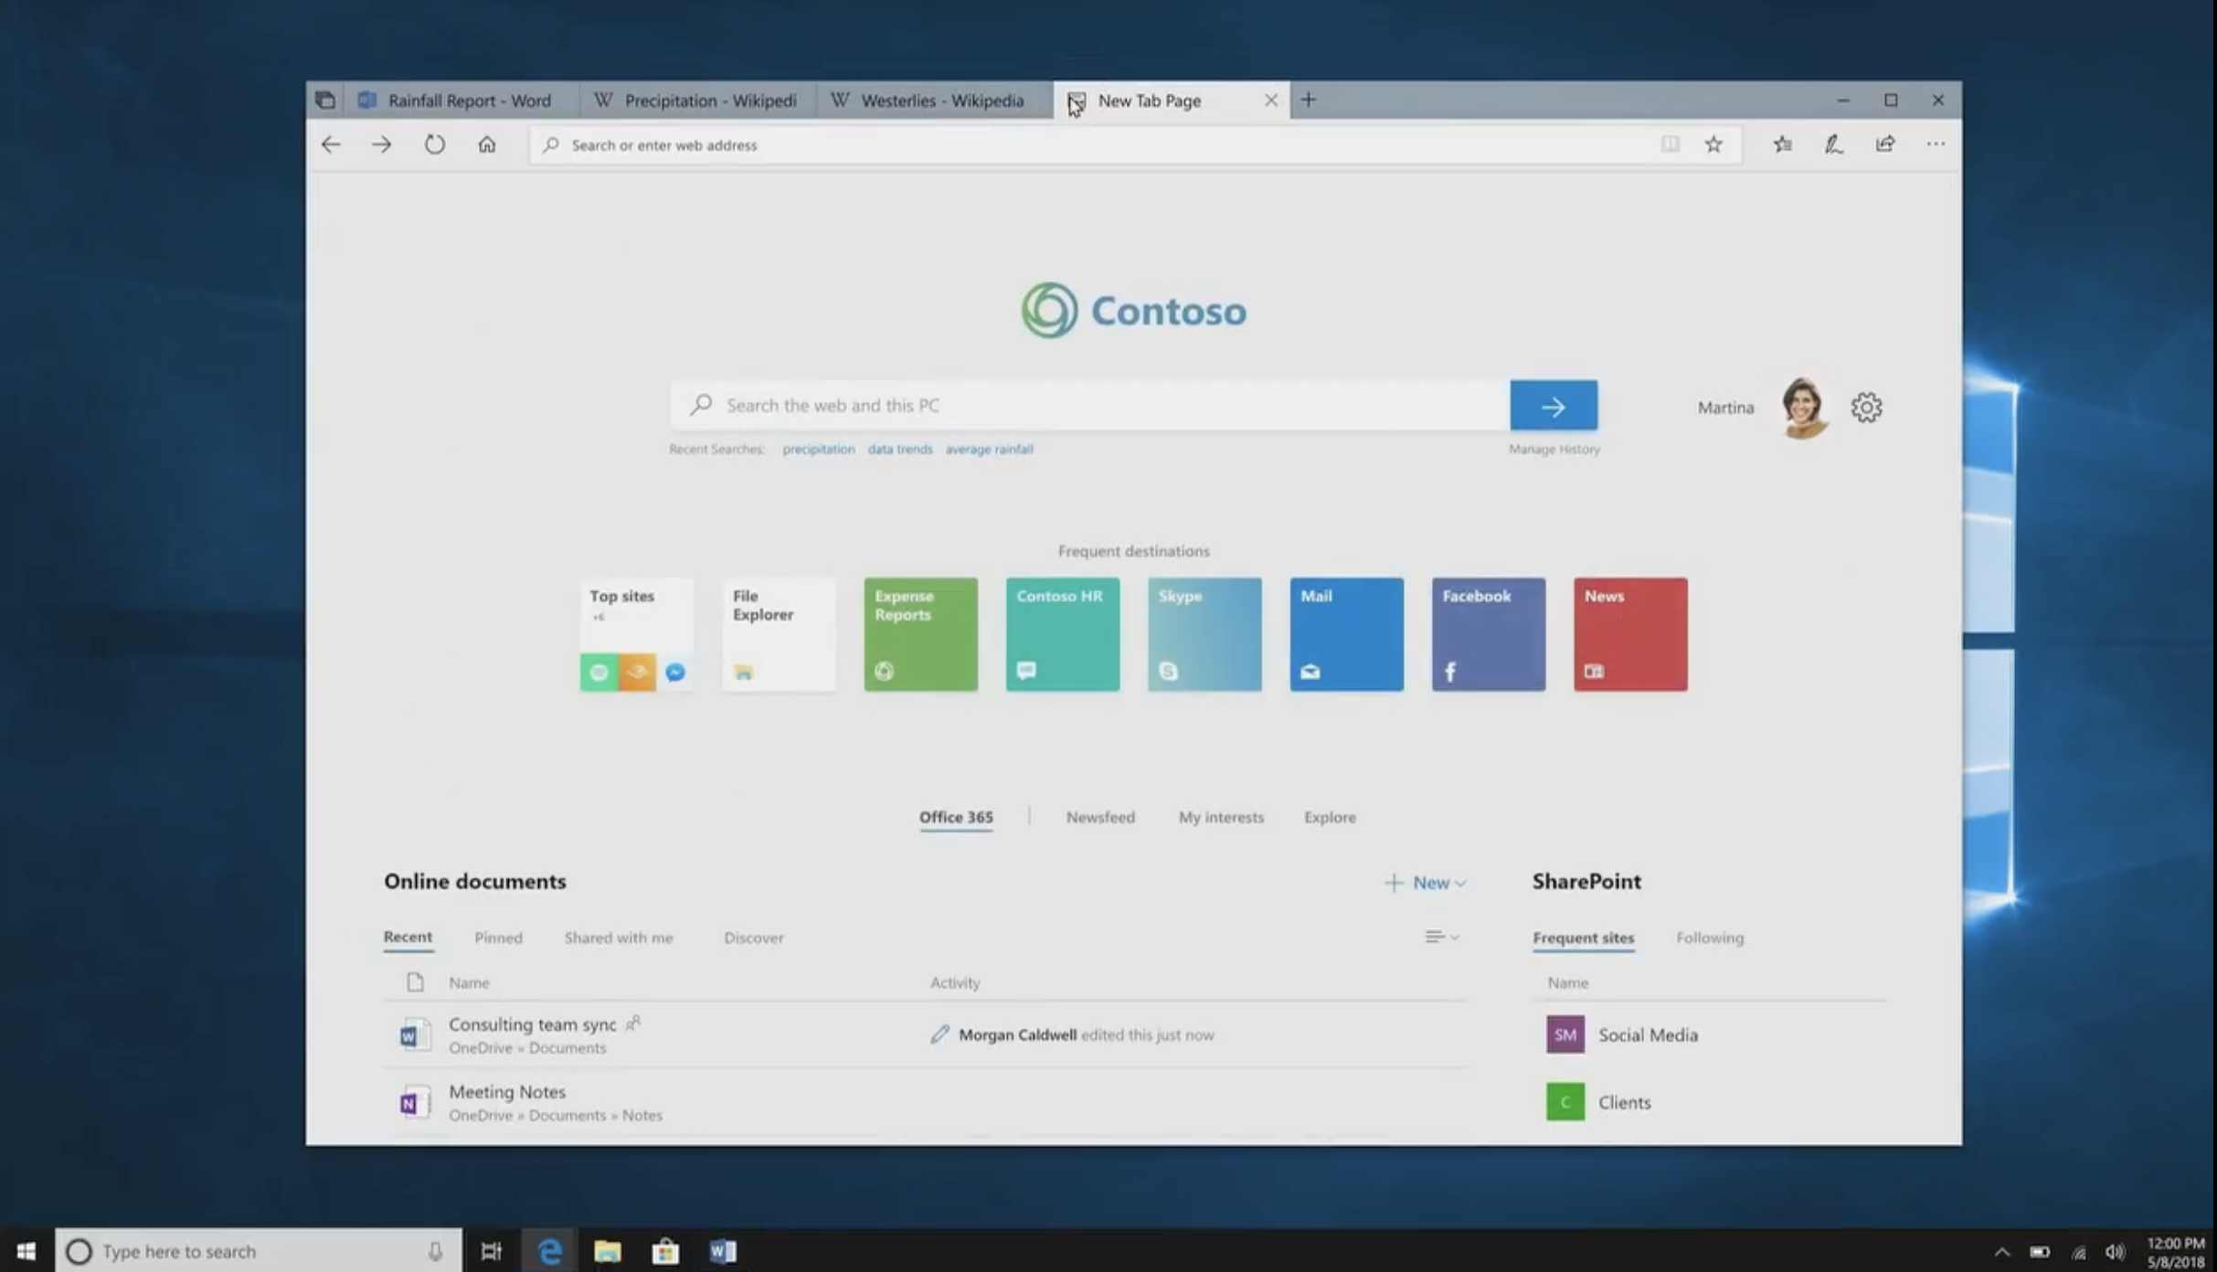Click the Recent documents filter toggle
Image resolution: width=2217 pixels, height=1272 pixels.
click(407, 936)
